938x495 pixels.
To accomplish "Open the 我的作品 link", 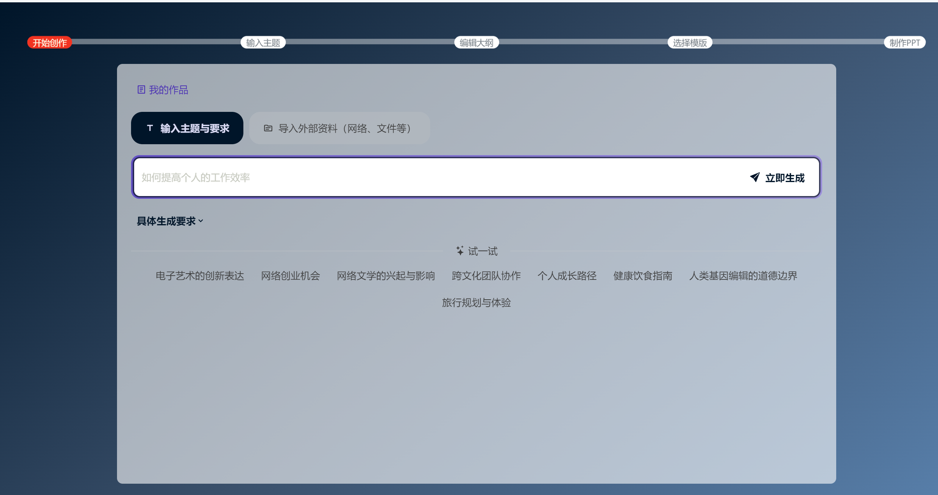I will click(168, 90).
